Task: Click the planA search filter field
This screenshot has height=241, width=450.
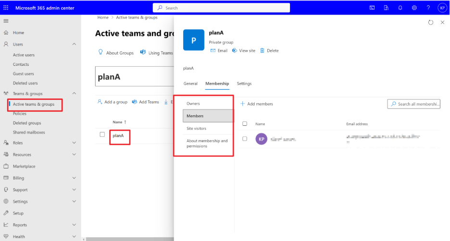Action: coord(135,76)
